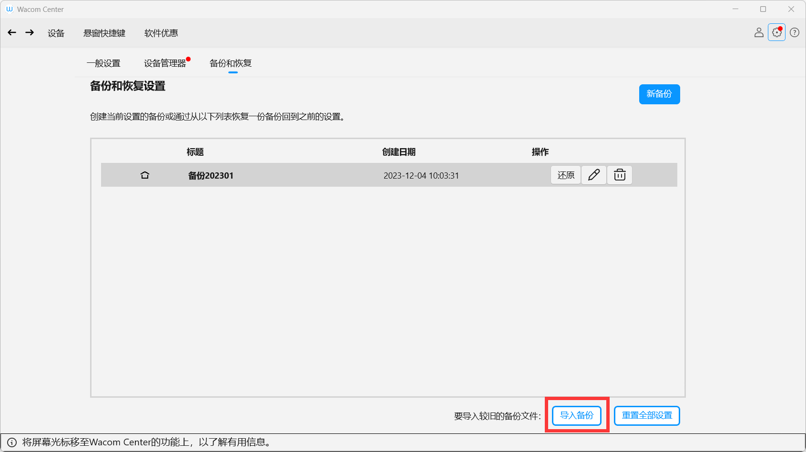The width and height of the screenshot is (806, 452).
Task: Edit backup 备份202301 with pencil icon
Action: pos(594,175)
